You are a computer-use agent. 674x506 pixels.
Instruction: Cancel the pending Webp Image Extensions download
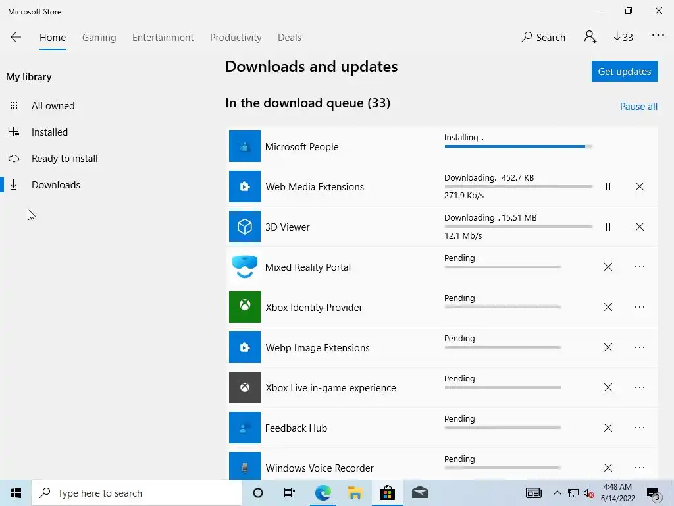[608, 347]
